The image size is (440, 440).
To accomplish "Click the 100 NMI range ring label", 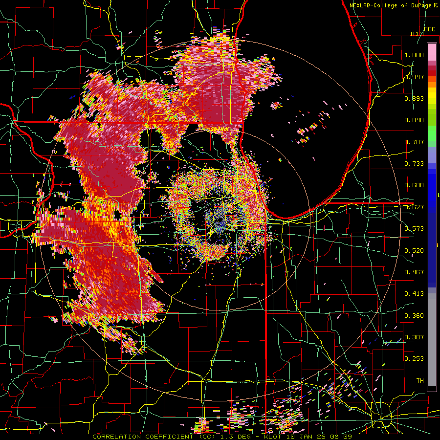I will pos(220,39).
